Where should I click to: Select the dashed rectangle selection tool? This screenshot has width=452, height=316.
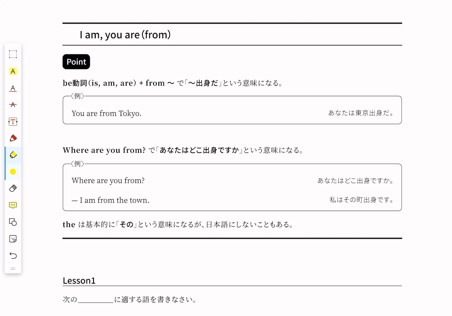click(13, 54)
